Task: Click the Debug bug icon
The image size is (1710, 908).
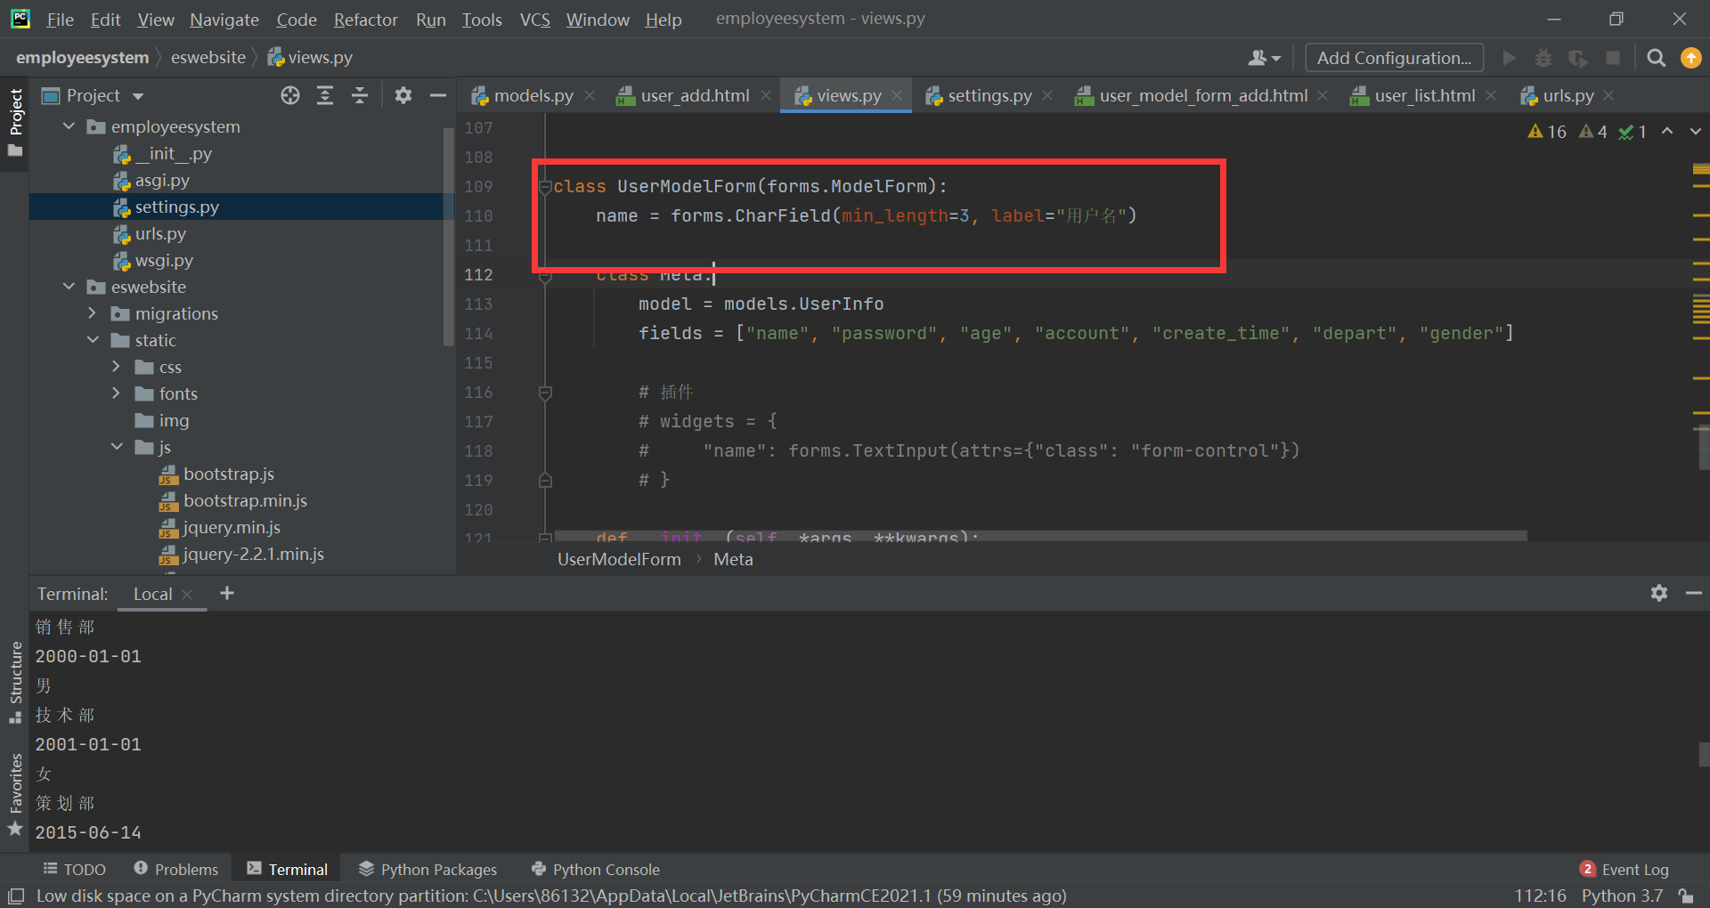Action: pyautogui.click(x=1543, y=58)
